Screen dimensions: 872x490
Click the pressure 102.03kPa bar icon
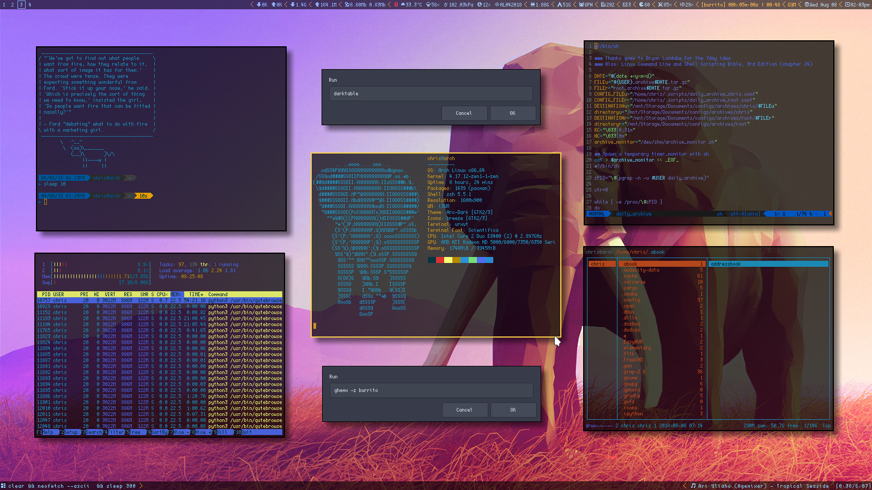447,4
